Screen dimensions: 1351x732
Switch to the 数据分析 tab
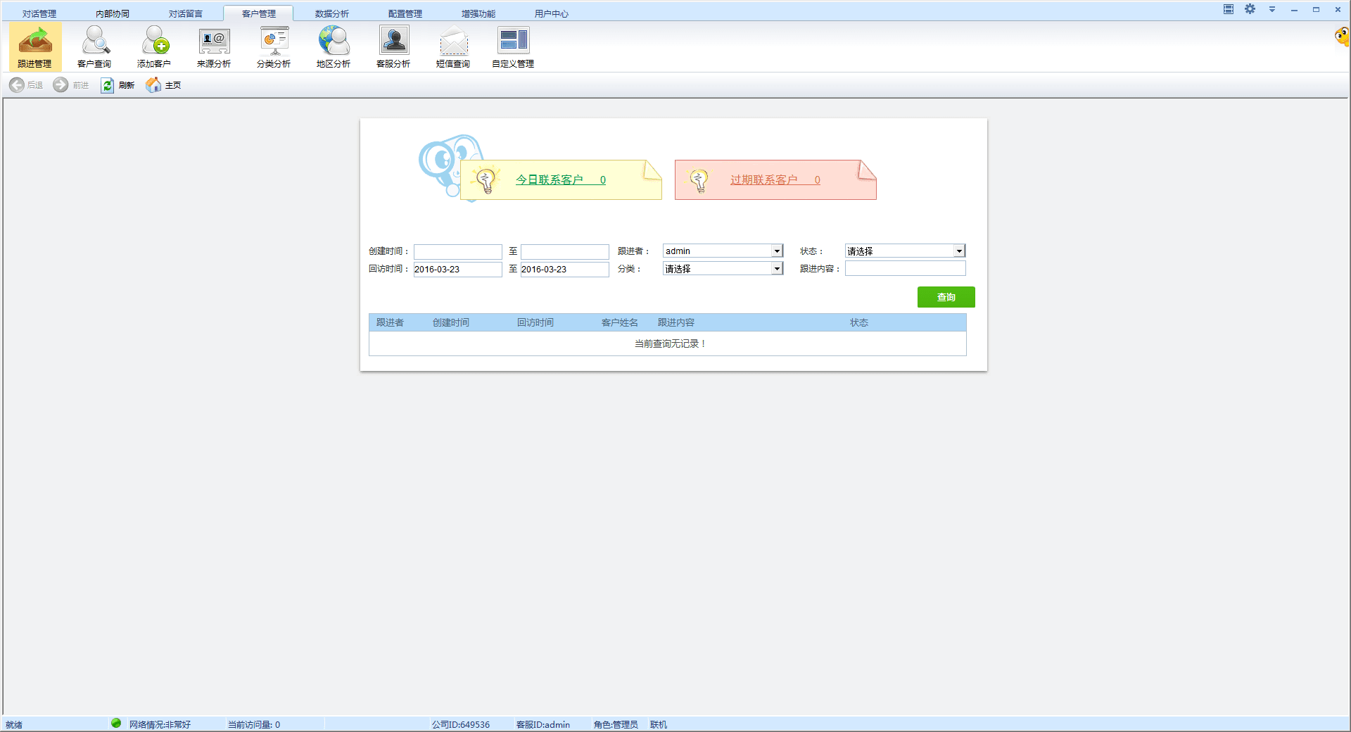pyautogui.click(x=332, y=13)
